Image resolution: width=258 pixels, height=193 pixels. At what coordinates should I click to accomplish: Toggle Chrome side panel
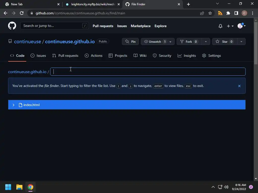pyautogui.click(x=236, y=13)
